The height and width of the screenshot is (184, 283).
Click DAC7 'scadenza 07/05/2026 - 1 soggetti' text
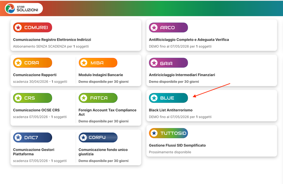coord(40,161)
